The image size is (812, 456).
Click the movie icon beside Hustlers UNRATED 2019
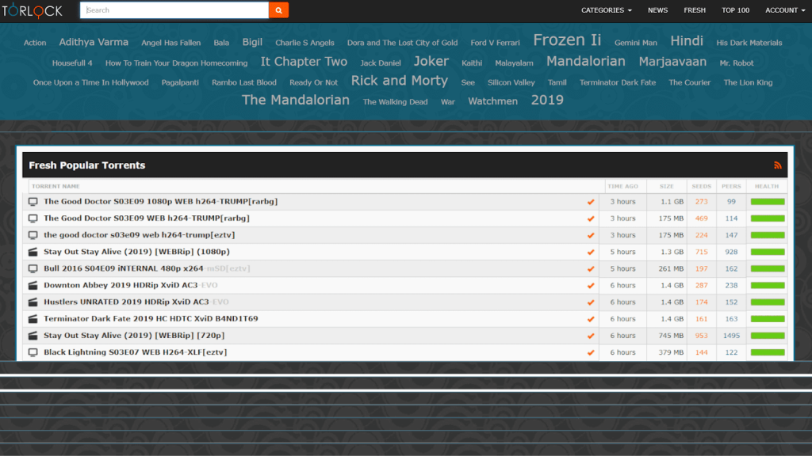coord(33,302)
